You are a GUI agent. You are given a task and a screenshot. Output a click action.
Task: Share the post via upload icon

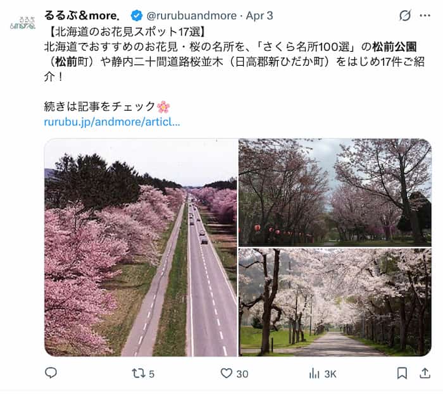click(425, 373)
